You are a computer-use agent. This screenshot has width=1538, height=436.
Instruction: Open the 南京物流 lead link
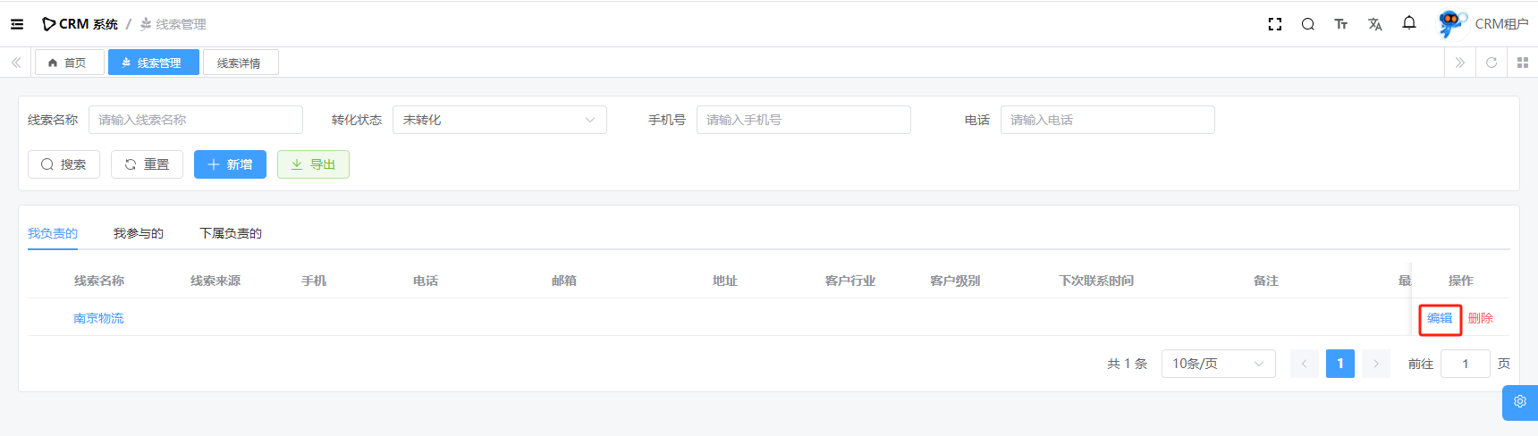(x=98, y=318)
